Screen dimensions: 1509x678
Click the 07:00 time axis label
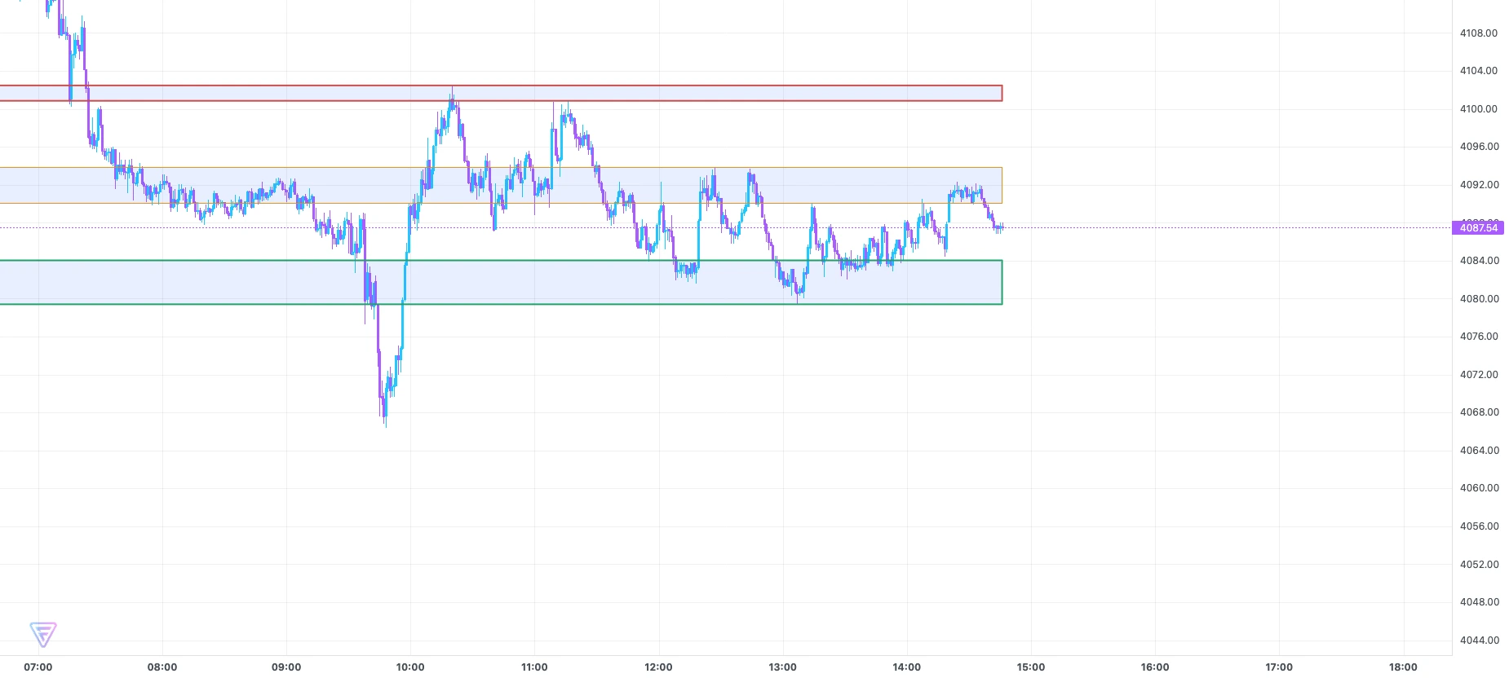(x=38, y=667)
